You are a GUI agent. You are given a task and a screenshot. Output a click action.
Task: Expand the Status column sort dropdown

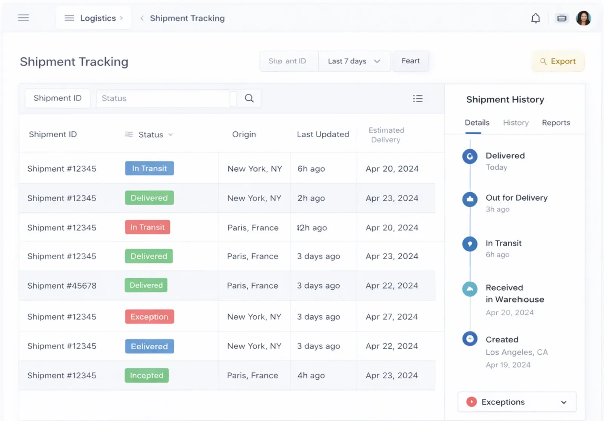point(171,134)
